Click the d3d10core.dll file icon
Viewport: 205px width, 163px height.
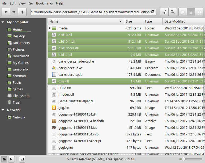54,48
